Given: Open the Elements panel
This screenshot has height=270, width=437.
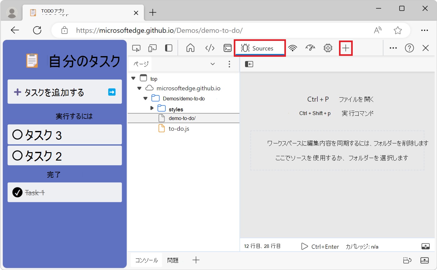Looking at the screenshot, I should coord(210,48).
